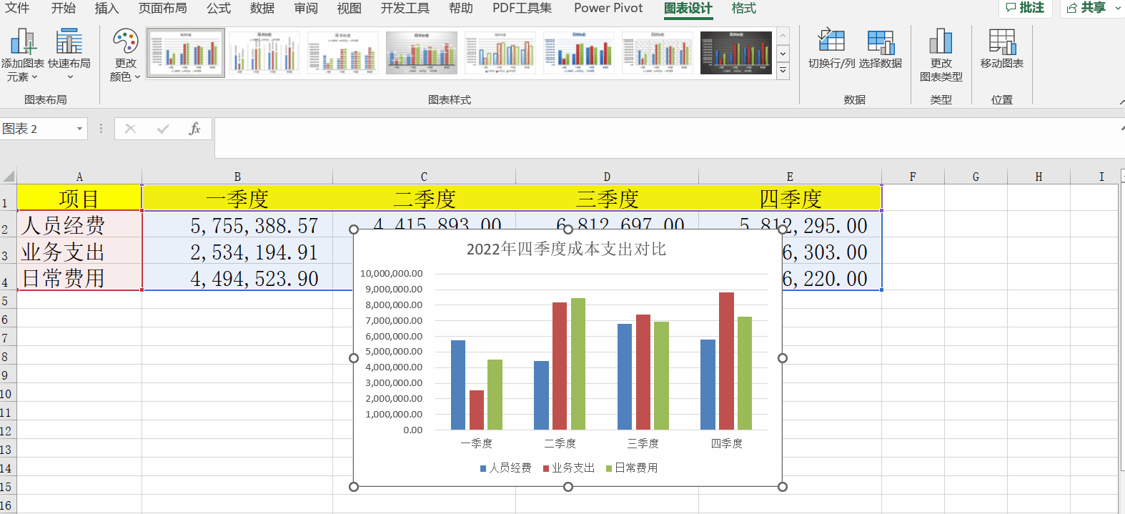Click the 共享 share button
This screenshot has width=1125, height=514.
click(1086, 8)
